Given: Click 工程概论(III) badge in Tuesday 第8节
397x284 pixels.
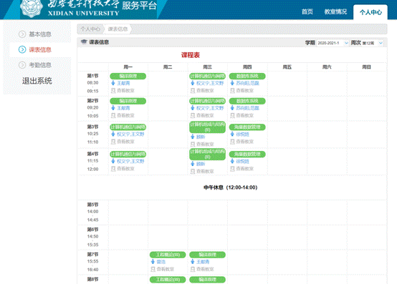Looking at the screenshot, I should click(x=168, y=280).
